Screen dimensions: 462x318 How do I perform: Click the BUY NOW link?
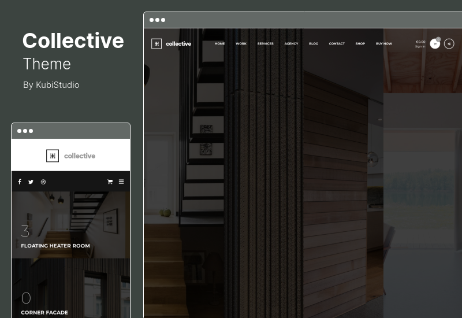coord(384,44)
